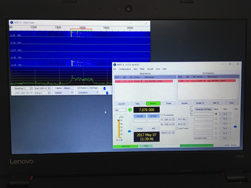
Task: Click the Decode button
Action: click(184, 103)
